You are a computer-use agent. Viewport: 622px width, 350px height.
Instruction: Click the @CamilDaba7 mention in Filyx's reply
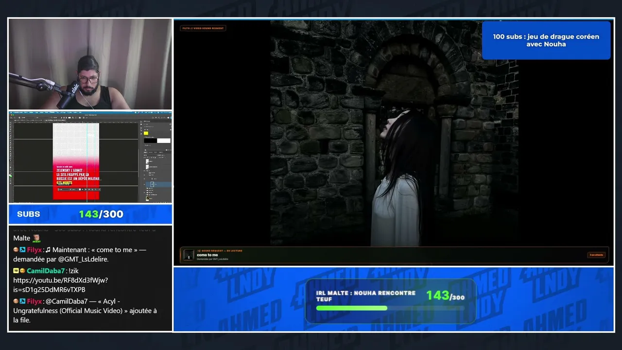tap(67, 301)
